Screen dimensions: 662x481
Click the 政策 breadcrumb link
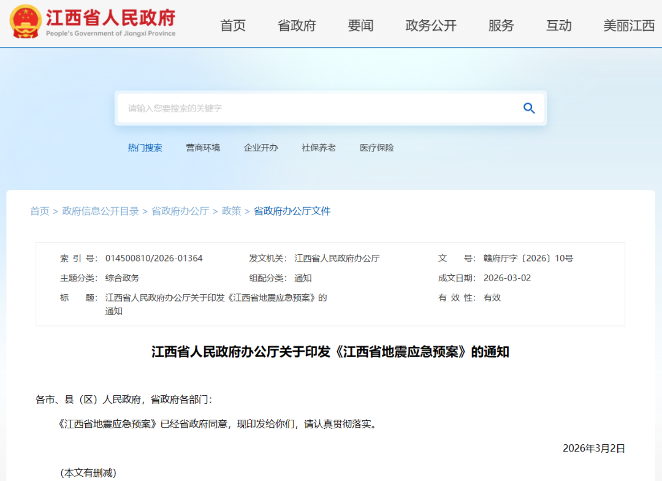coord(232,211)
